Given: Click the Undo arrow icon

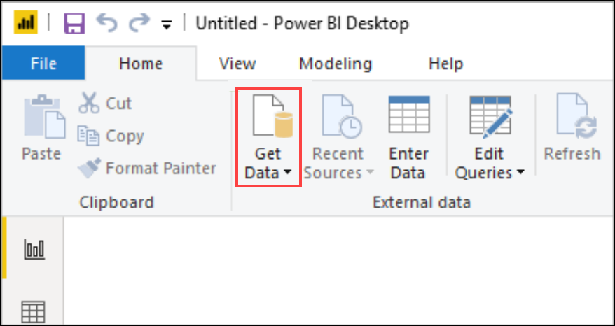Looking at the screenshot, I should (107, 24).
